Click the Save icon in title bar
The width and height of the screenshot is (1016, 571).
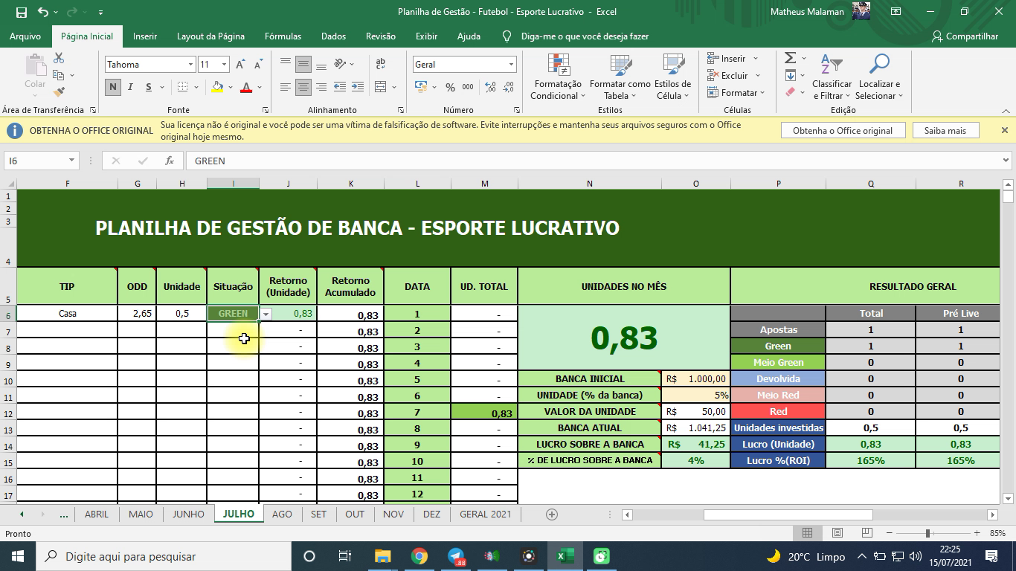[x=21, y=12]
